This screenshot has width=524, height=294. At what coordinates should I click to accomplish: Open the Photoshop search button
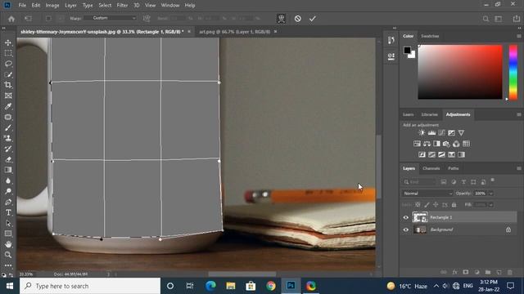pos(486,19)
